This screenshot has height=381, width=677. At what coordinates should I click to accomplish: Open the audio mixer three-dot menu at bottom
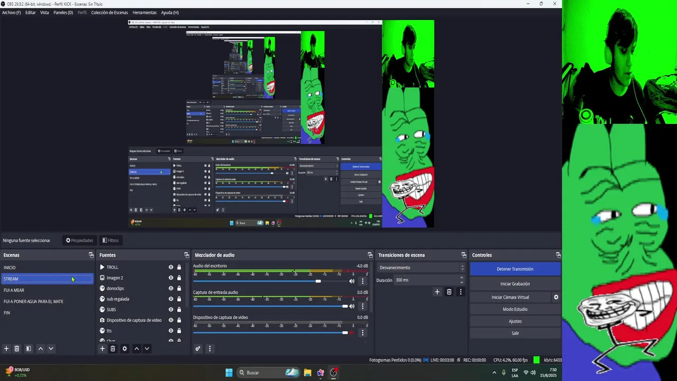click(209, 349)
